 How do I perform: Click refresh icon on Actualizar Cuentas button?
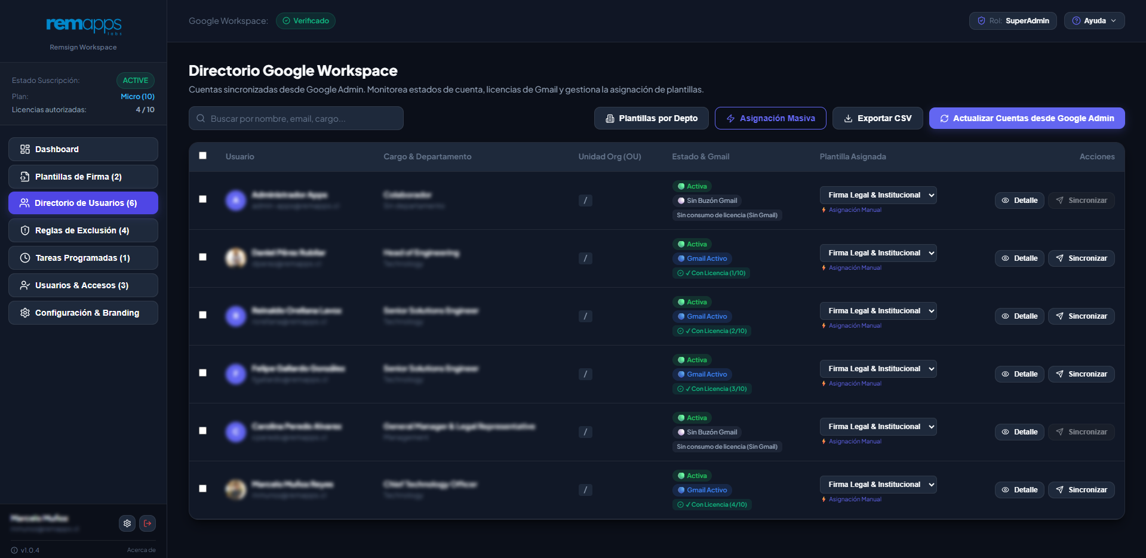[944, 118]
